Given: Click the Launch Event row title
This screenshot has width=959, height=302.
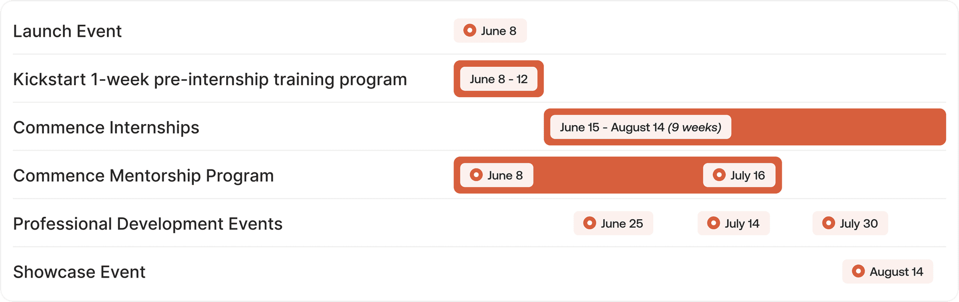Looking at the screenshot, I should click(x=67, y=31).
